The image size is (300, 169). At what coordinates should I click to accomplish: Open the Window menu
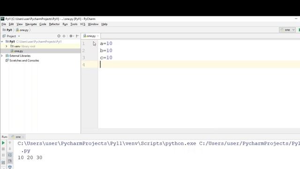[x=93, y=24]
